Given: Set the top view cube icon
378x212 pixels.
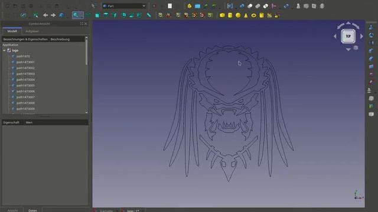Looking at the screenshot, I should tap(106, 15).
